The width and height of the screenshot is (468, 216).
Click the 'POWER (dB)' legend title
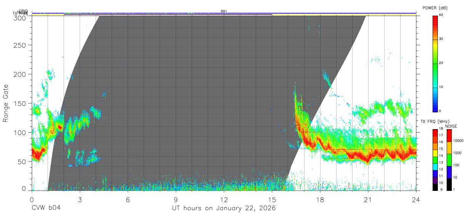pyautogui.click(x=435, y=8)
